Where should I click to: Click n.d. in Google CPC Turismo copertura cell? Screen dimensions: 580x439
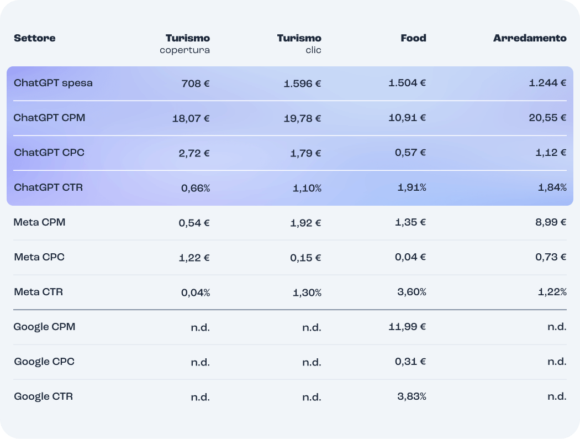[201, 362]
